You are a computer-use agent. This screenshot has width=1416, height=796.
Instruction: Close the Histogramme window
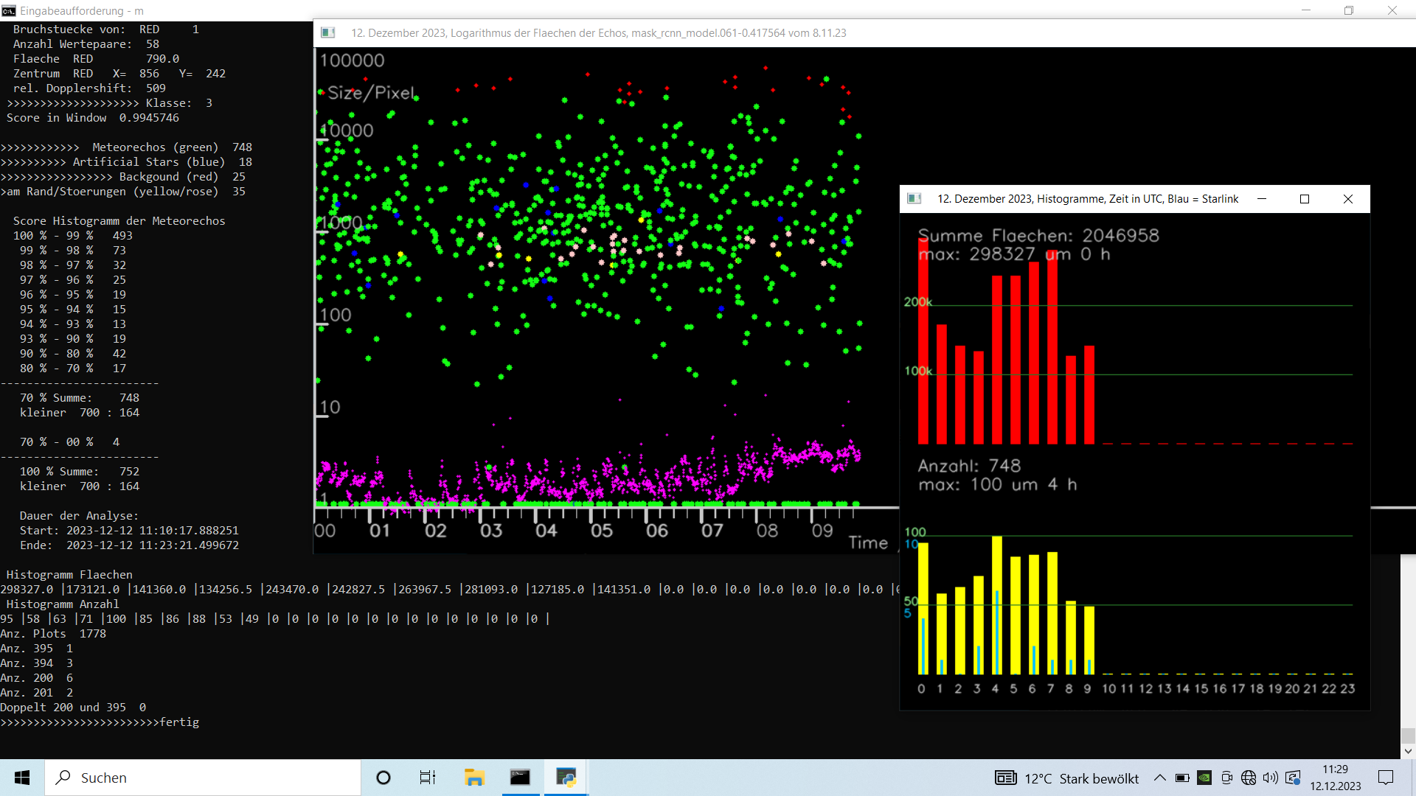click(x=1348, y=199)
